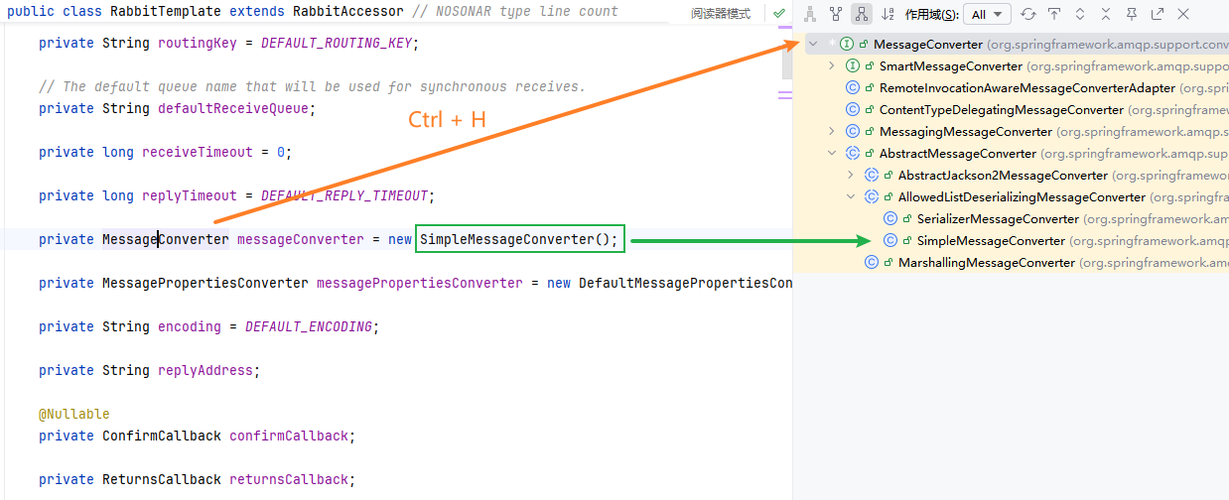Click SimpleMessageConverter() in the code

click(x=518, y=239)
